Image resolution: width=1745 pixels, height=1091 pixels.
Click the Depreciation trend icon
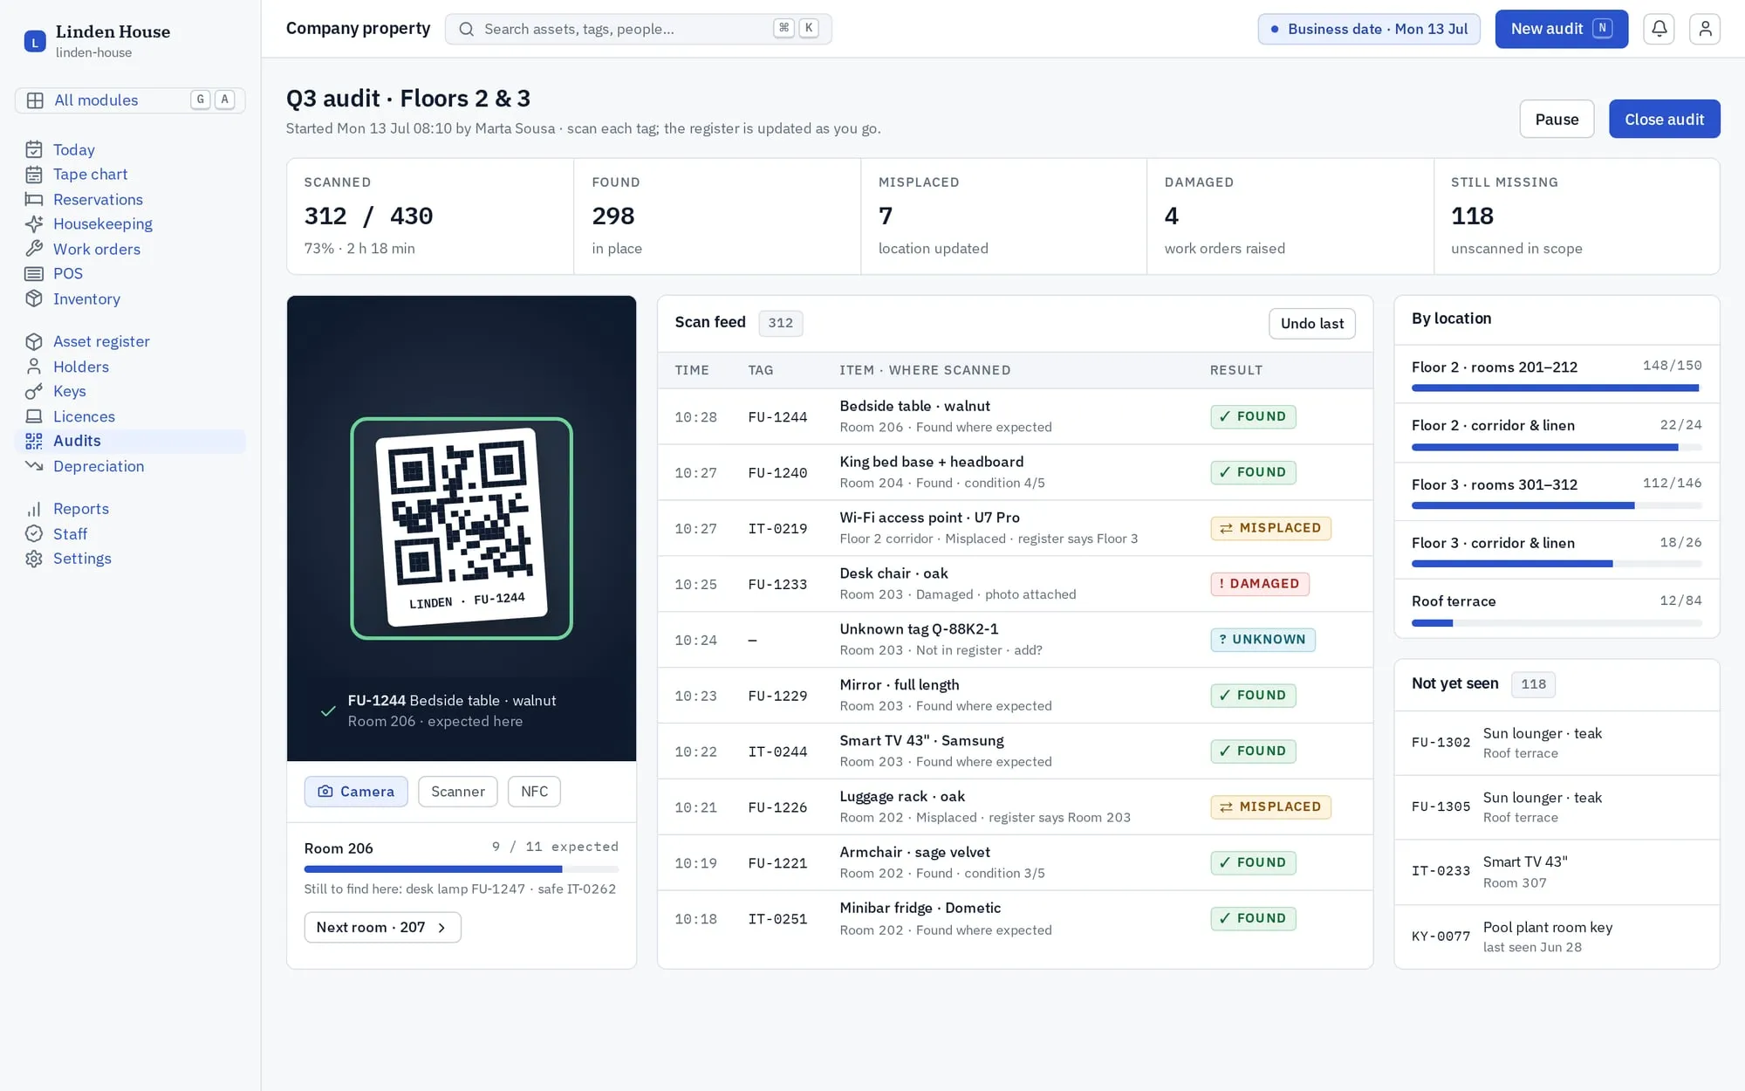pos(34,466)
